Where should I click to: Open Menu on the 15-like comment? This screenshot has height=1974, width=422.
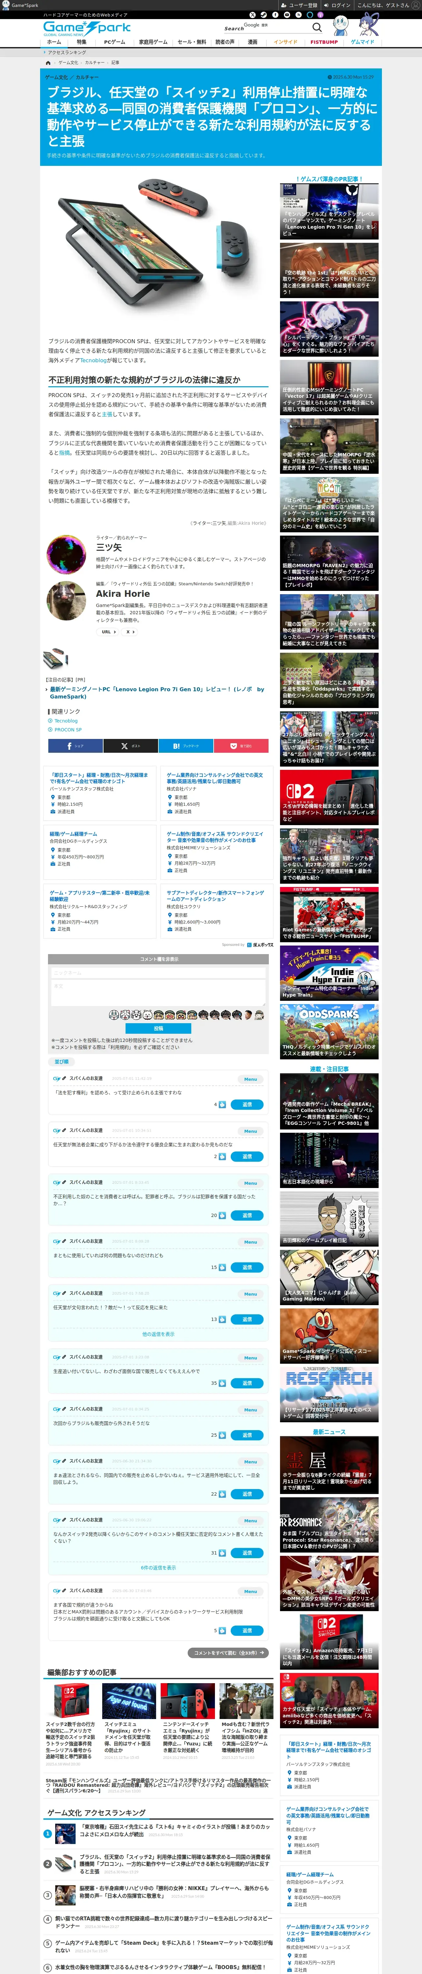(x=250, y=1242)
